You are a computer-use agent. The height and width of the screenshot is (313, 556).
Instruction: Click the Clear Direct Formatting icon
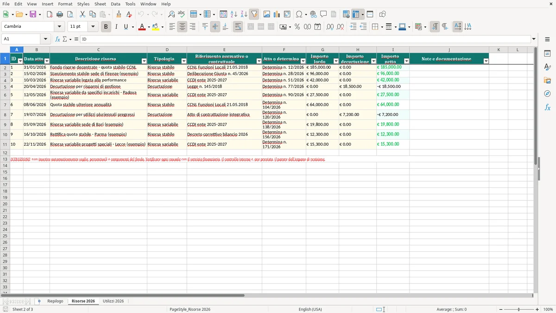[129, 14]
